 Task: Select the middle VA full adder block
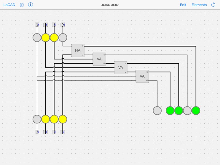pos(121,67)
